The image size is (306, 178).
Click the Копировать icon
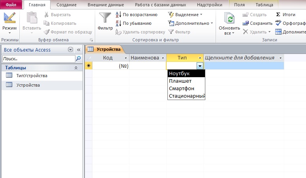[x=47, y=23]
